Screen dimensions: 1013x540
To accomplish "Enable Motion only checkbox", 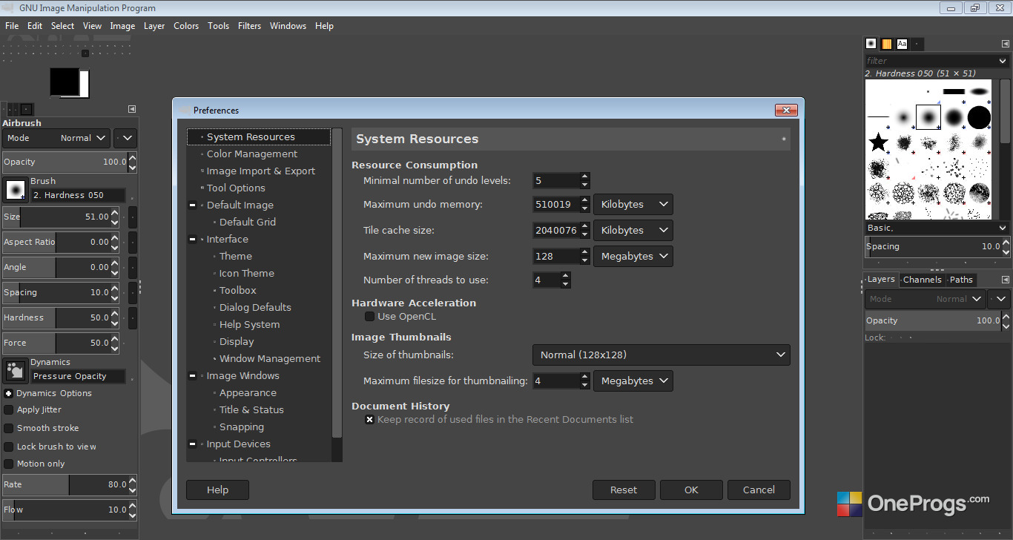I will [x=9, y=464].
